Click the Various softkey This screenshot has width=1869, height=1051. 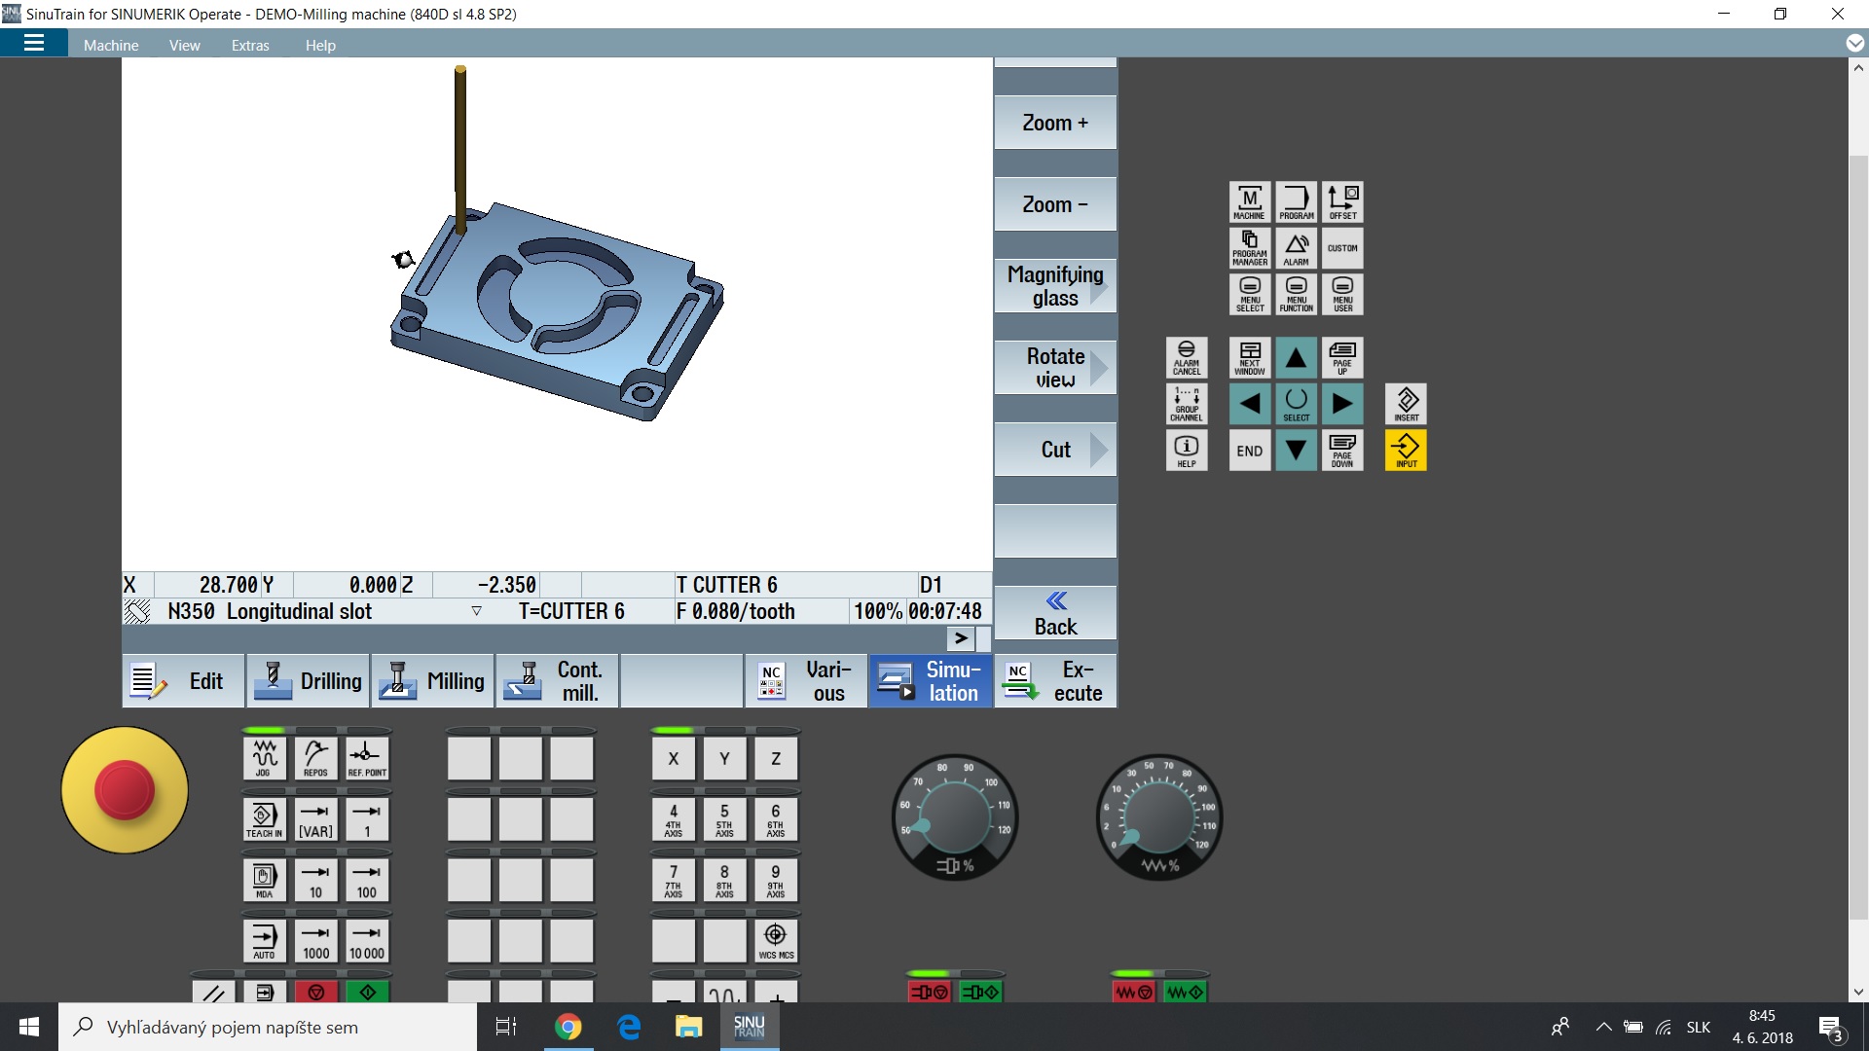(806, 681)
